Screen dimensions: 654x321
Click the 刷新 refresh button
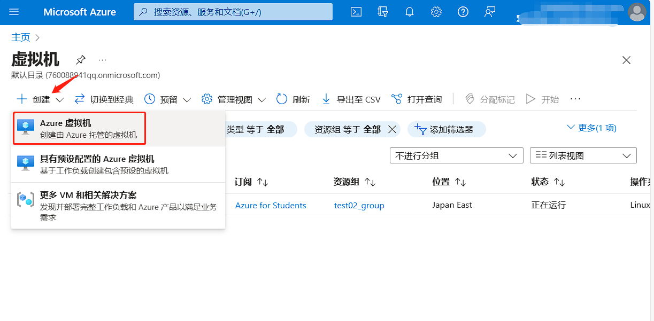pos(293,99)
